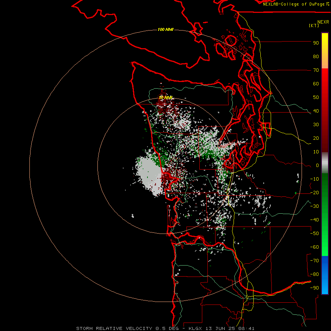
Task: Click the 70 value on the velocity scale
Action: (316, 70)
